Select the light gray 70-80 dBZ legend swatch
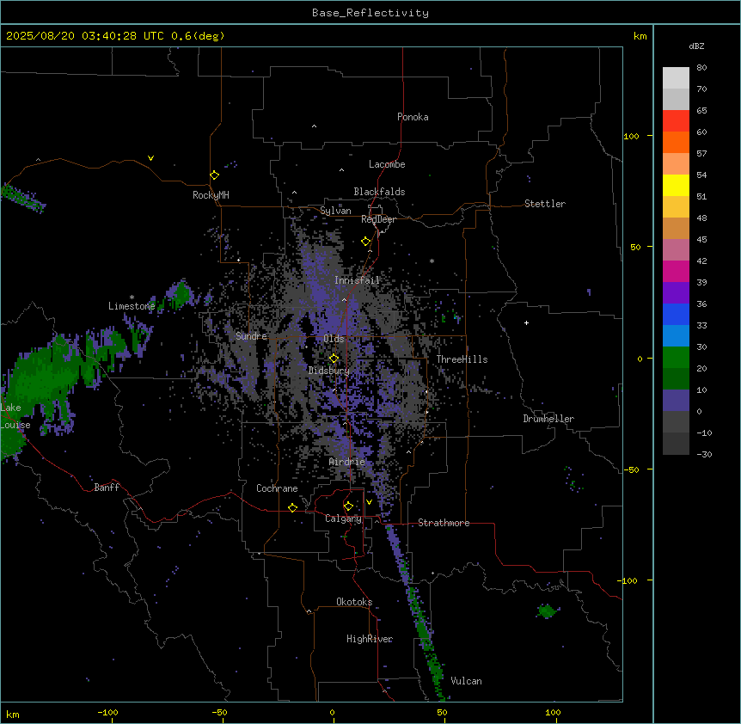 676,78
